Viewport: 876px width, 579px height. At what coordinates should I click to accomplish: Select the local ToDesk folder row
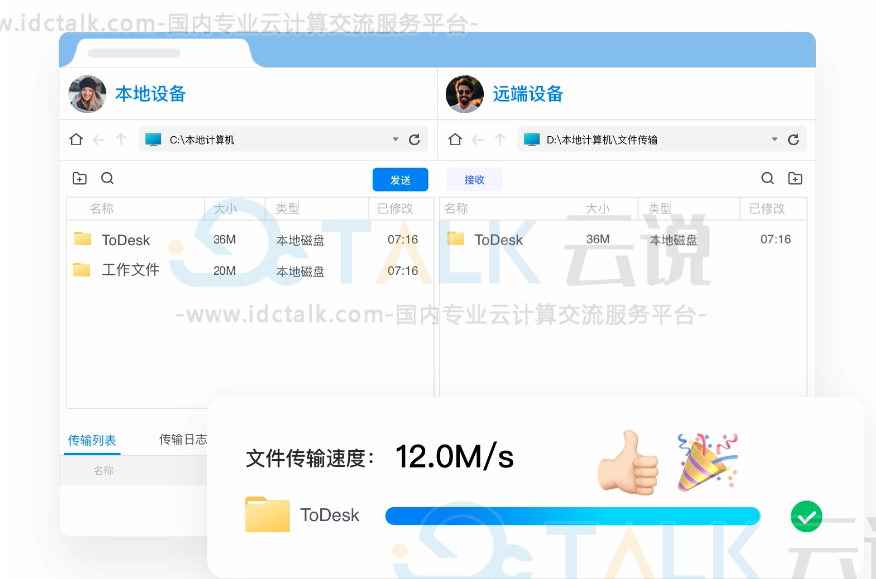250,240
